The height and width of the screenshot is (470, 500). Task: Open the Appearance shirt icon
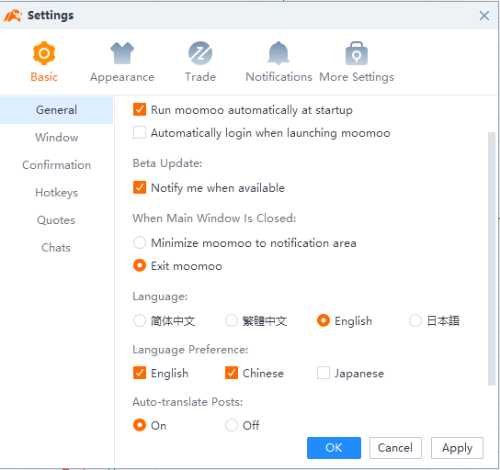(x=122, y=53)
